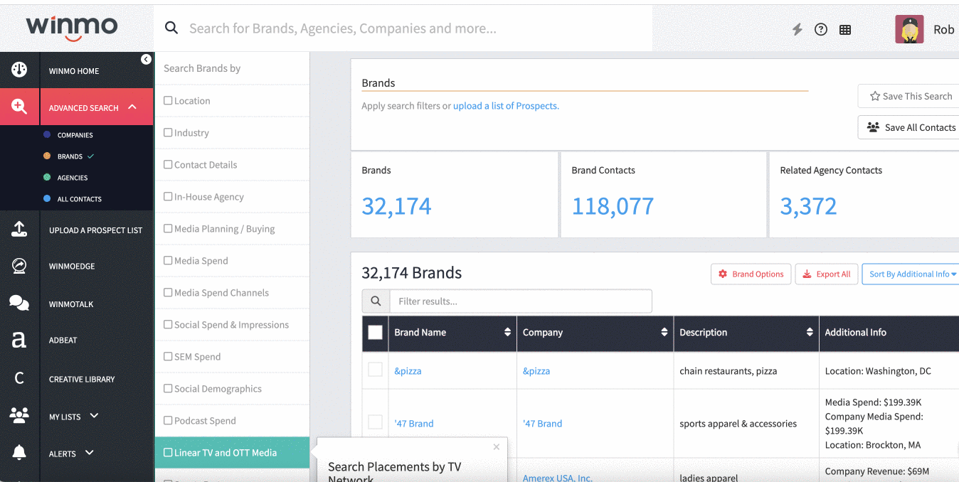Check the Social Demographics checkbox
This screenshot has height=482, width=959.
[x=168, y=388]
